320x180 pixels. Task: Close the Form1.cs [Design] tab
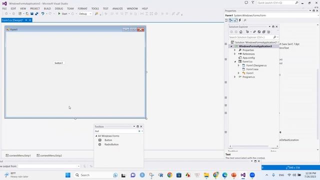(x=30, y=20)
